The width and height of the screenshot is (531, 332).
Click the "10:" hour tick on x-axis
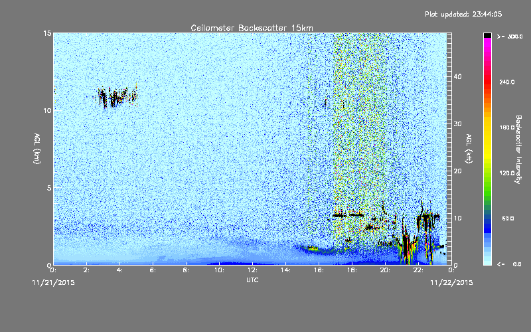[x=220, y=270]
